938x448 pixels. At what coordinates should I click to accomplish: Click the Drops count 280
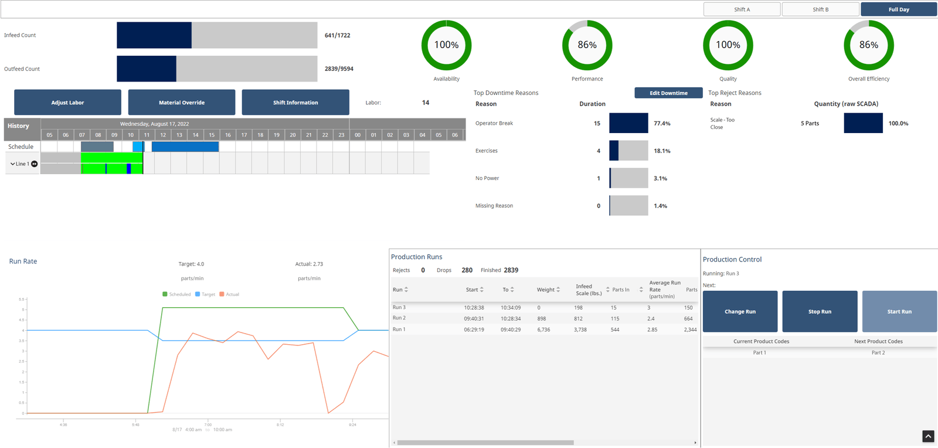click(467, 270)
